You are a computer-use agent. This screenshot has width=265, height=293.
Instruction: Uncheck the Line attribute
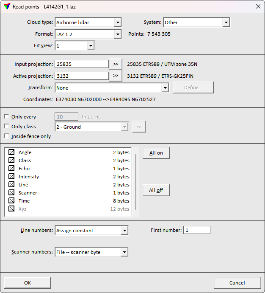(x=11, y=184)
